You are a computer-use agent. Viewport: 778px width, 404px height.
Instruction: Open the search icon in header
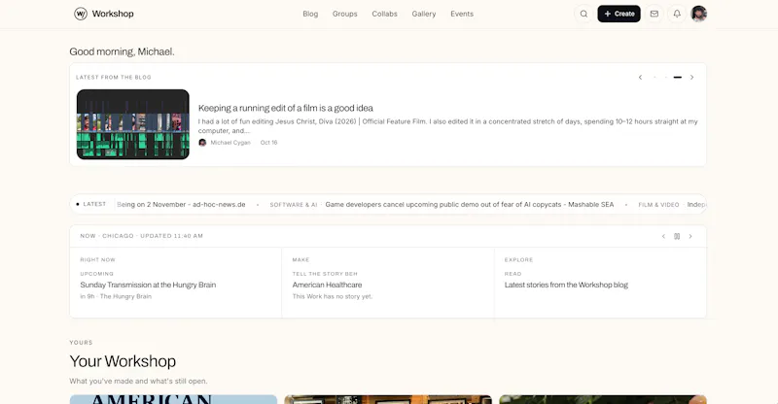pyautogui.click(x=584, y=14)
